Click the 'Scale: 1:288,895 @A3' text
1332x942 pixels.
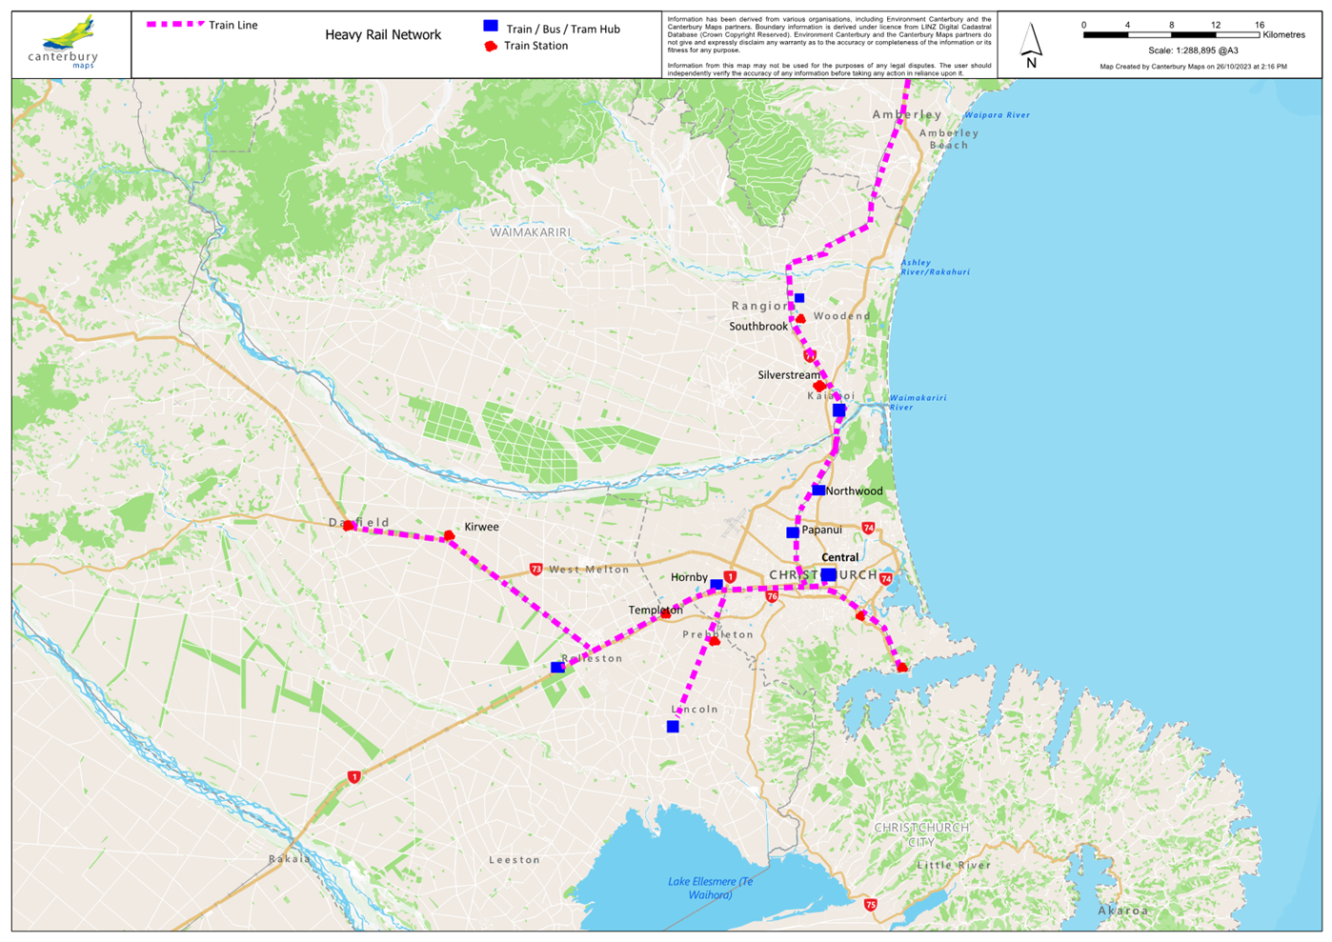click(x=1193, y=50)
